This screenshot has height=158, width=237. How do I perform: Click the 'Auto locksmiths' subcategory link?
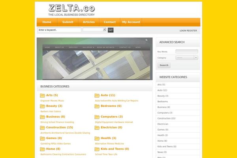point(103,101)
